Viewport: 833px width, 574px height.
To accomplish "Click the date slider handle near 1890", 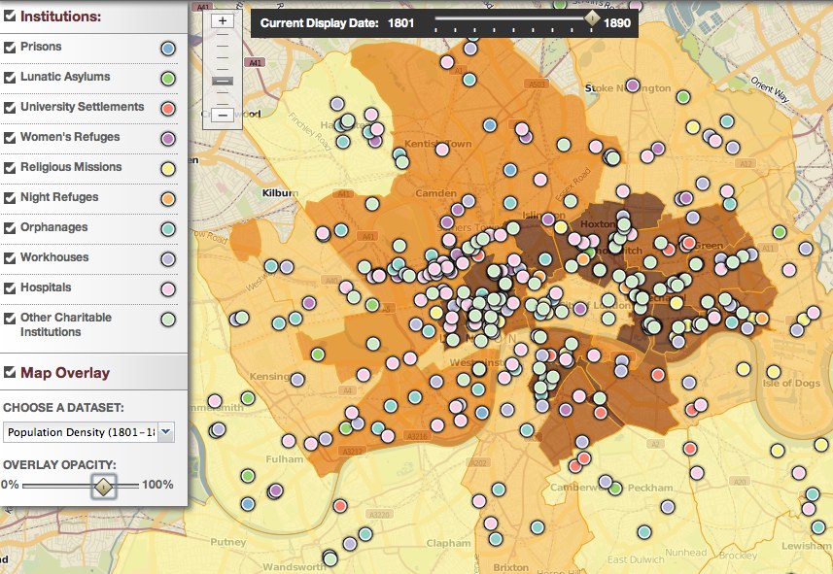I will (x=592, y=18).
